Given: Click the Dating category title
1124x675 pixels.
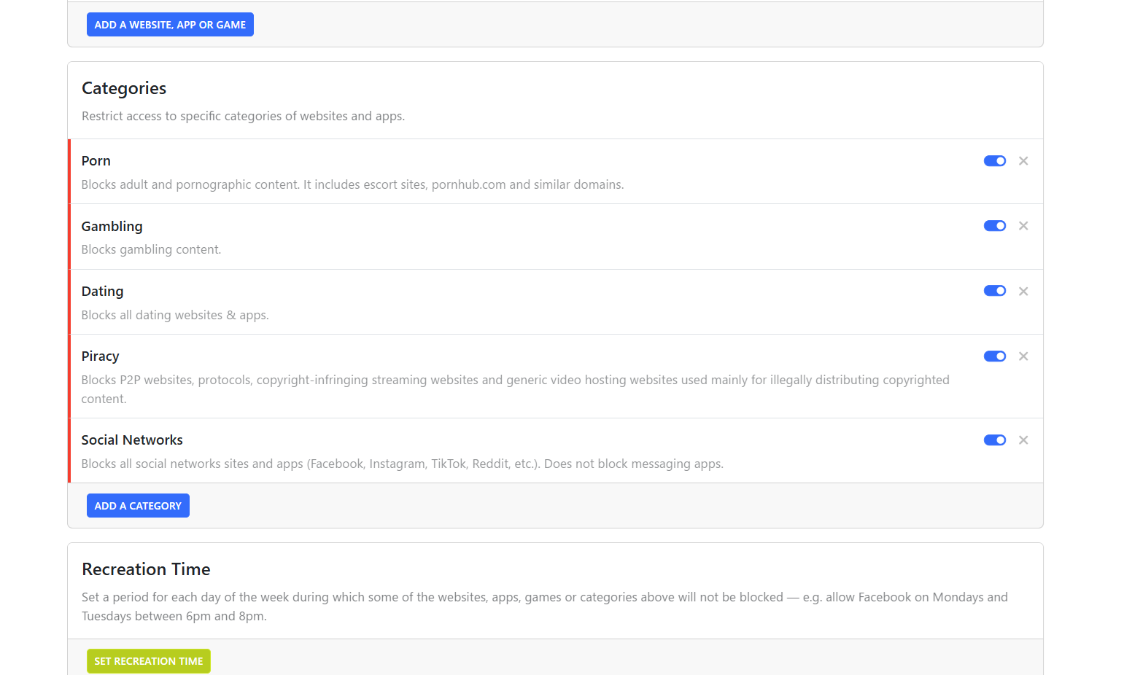Looking at the screenshot, I should (102, 292).
